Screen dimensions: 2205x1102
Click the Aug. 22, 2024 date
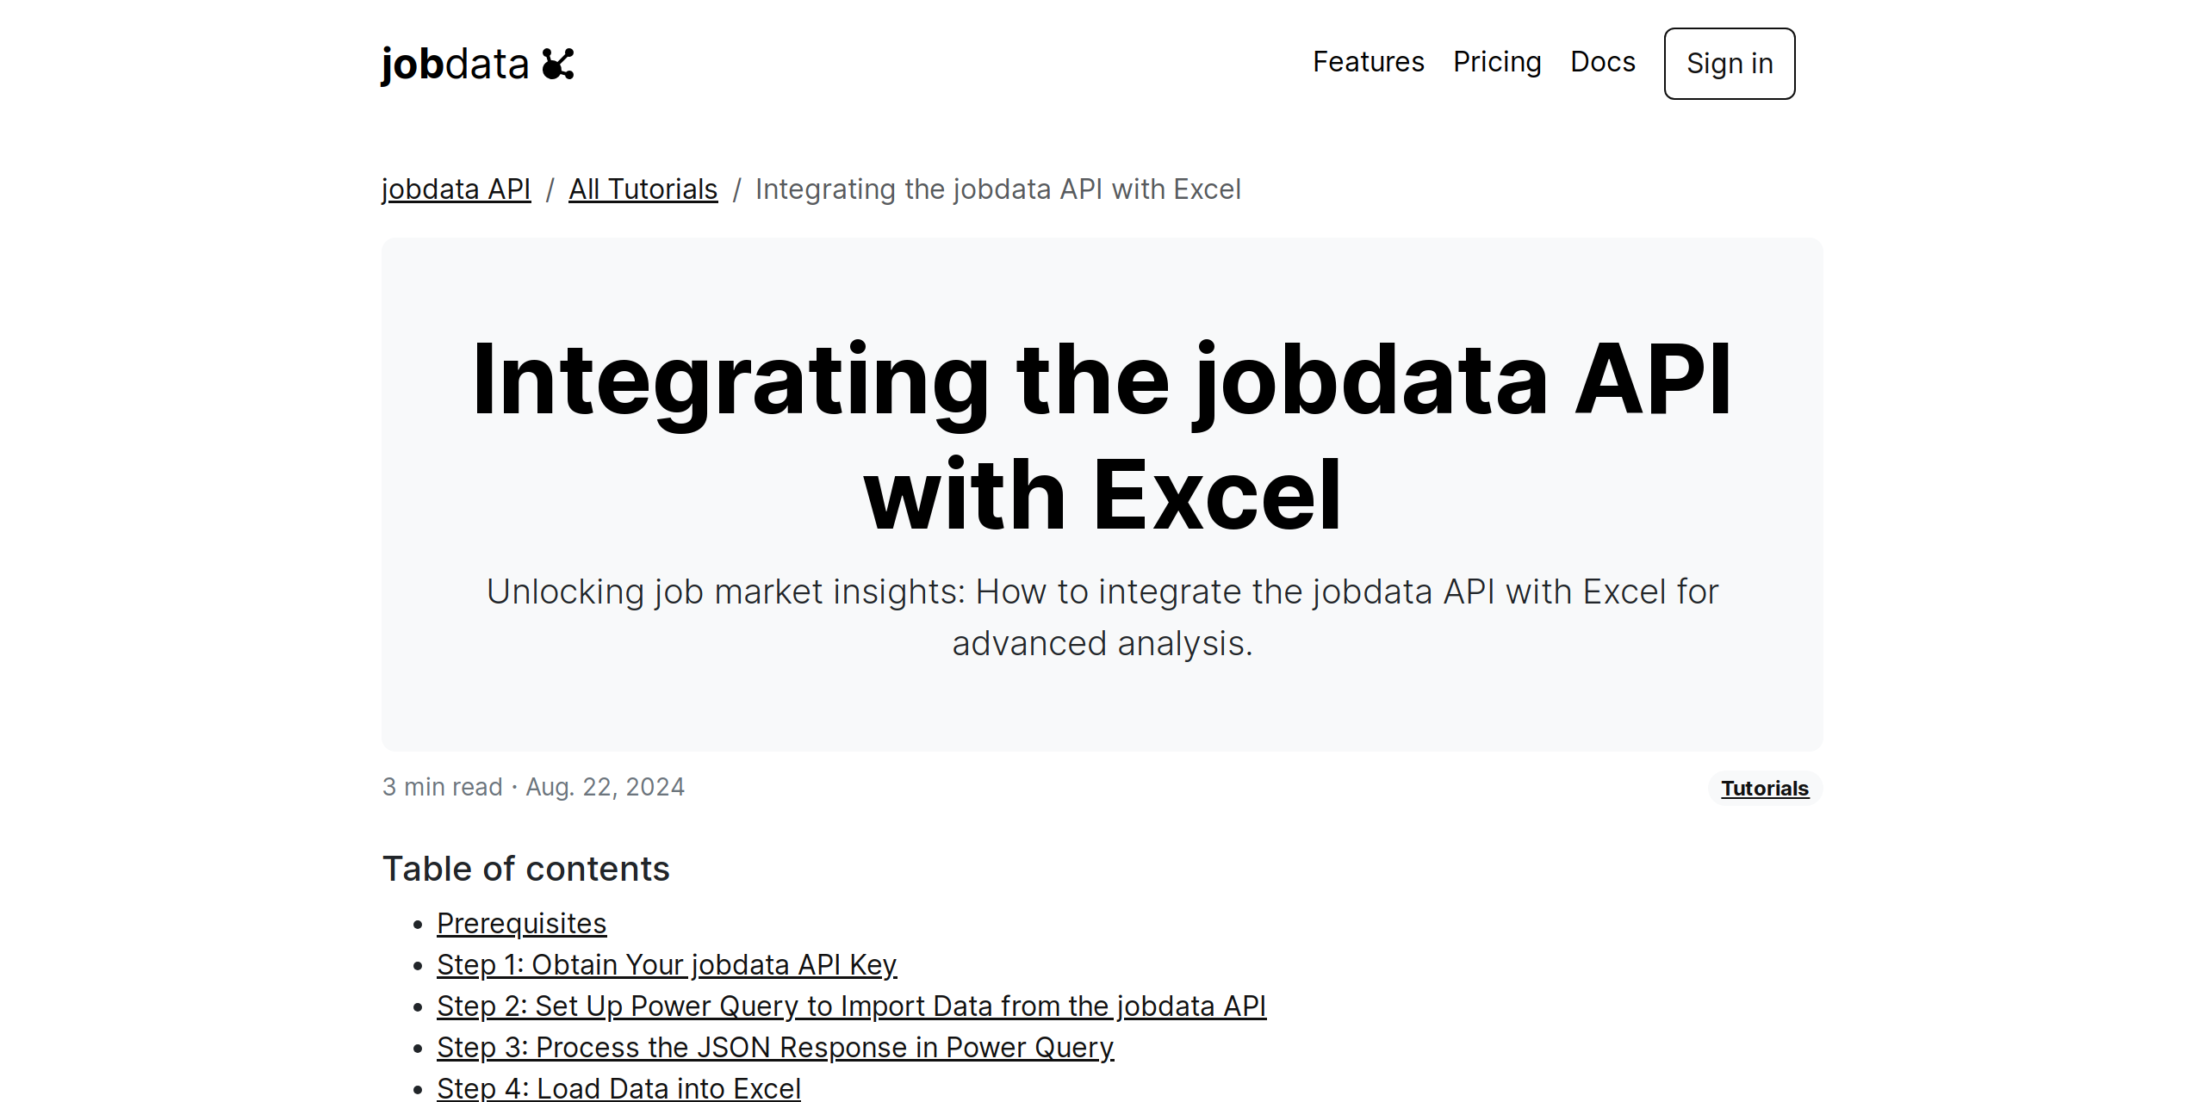point(605,786)
